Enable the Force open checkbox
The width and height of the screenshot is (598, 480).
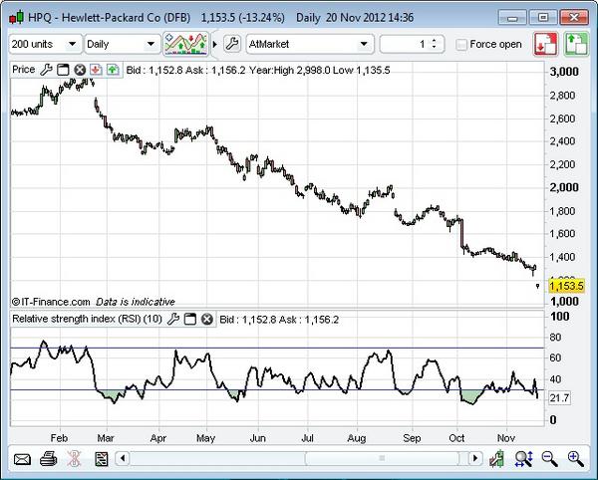460,45
